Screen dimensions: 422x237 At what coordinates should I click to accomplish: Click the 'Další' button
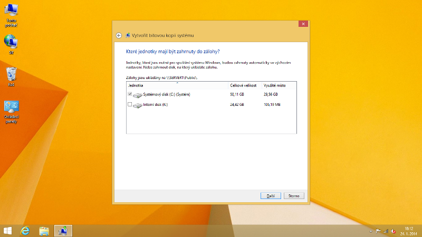click(271, 196)
